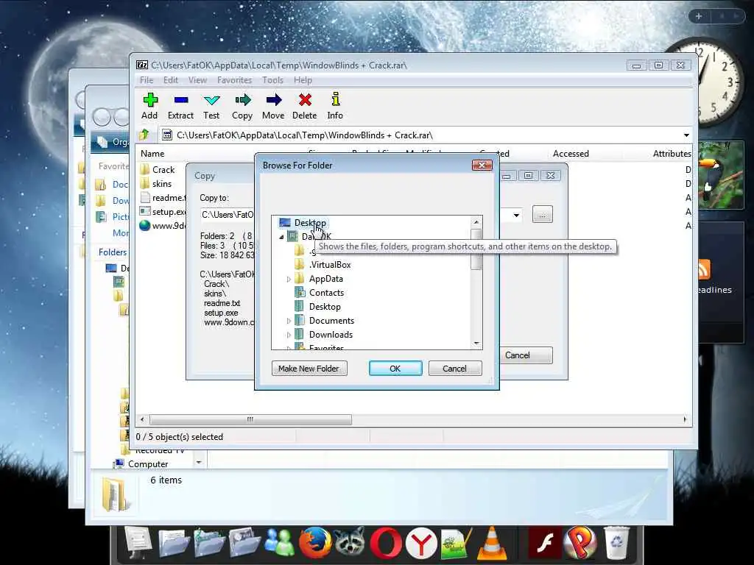The image size is (754, 565).
Task: Open the raccoon icon app in dock
Action: coord(350,543)
